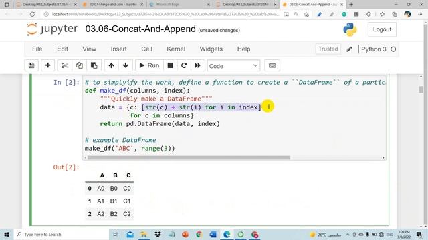Click the taskbar search box
The width and height of the screenshot is (428, 240).
(x=61, y=234)
